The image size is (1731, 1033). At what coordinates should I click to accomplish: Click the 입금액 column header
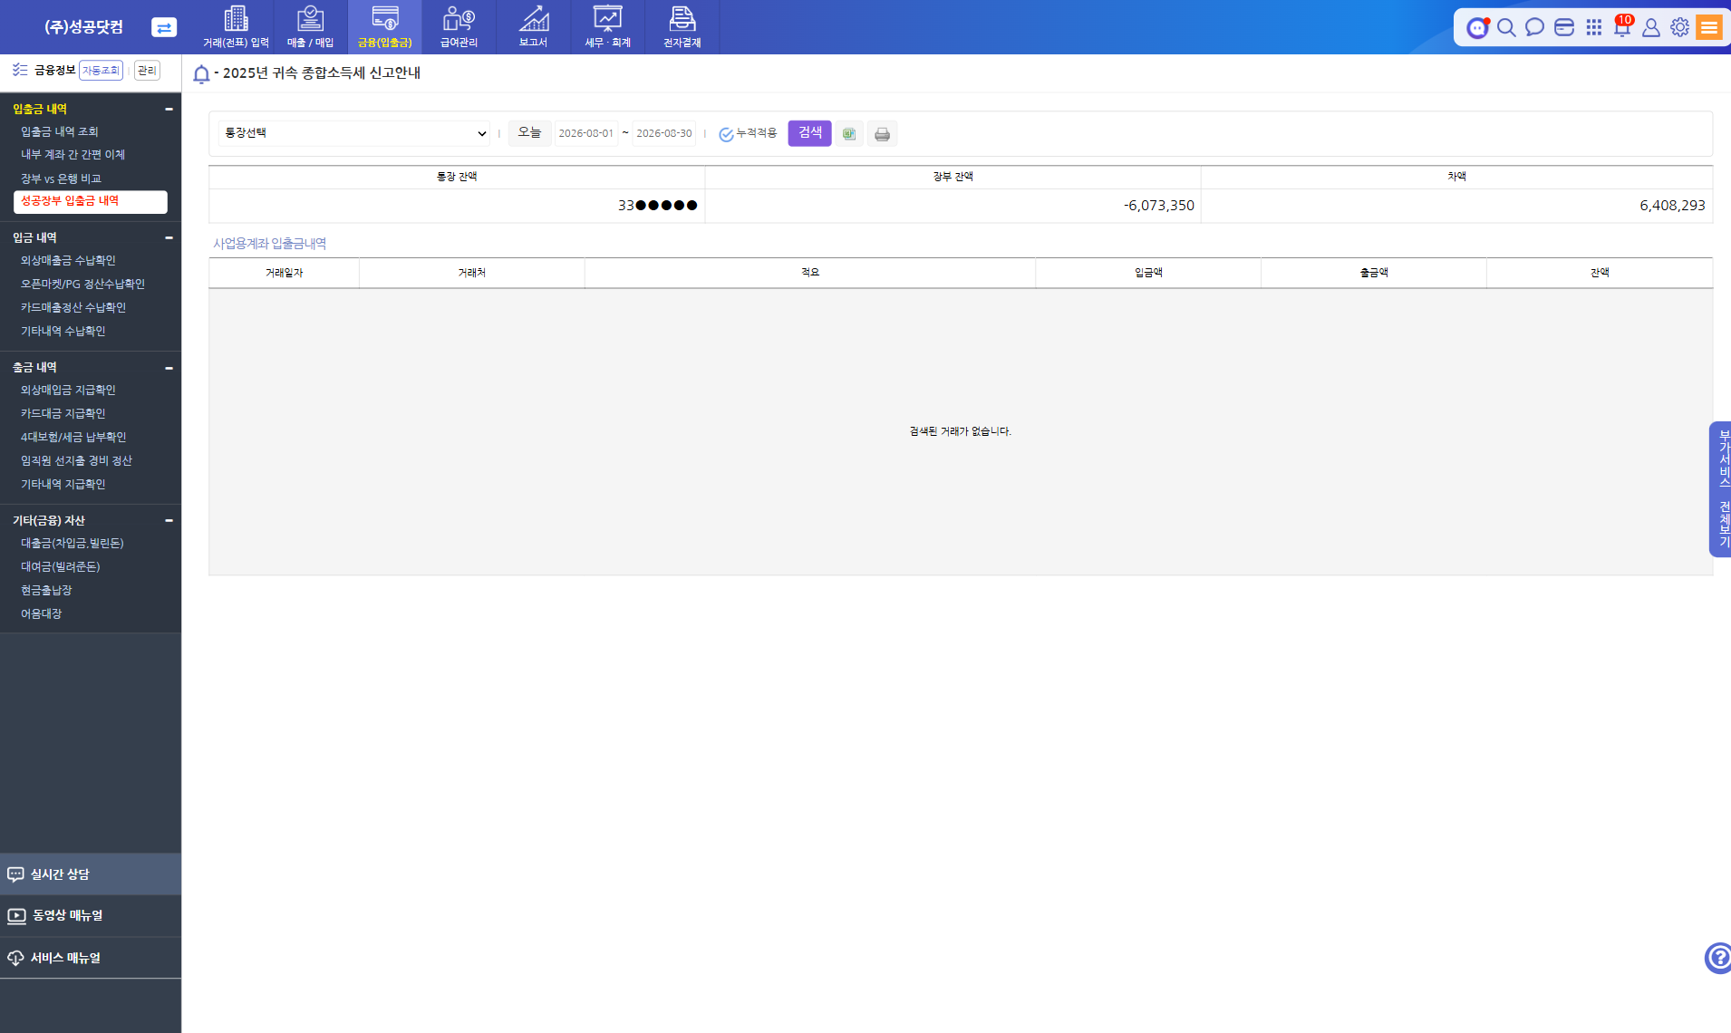[1148, 273]
